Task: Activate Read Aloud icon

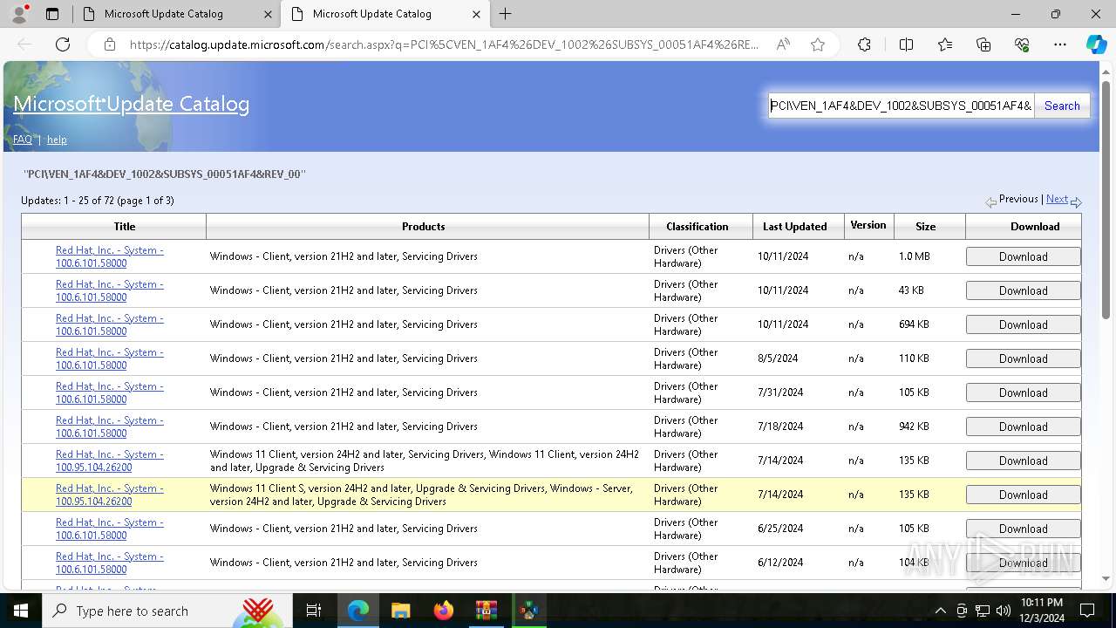Action: [783, 44]
